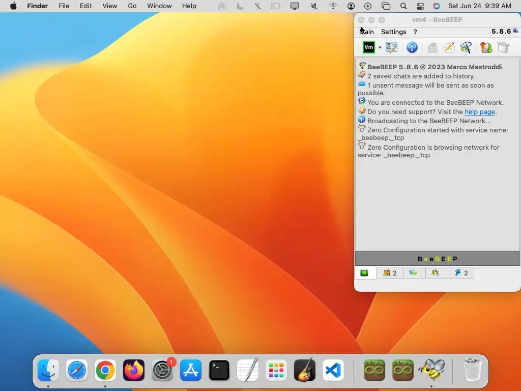Select the green activity log tab
This screenshot has width=521, height=391.
[x=364, y=273]
